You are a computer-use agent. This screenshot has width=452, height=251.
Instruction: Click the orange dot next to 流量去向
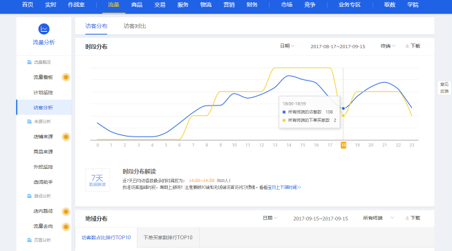coord(66,227)
